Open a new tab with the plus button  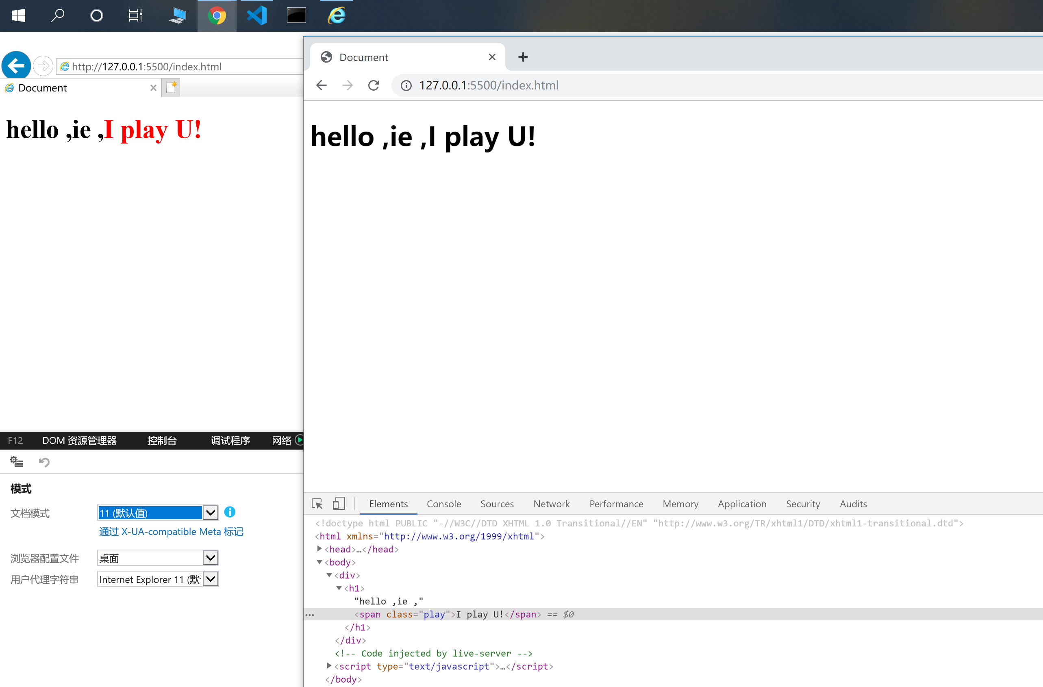coord(522,57)
